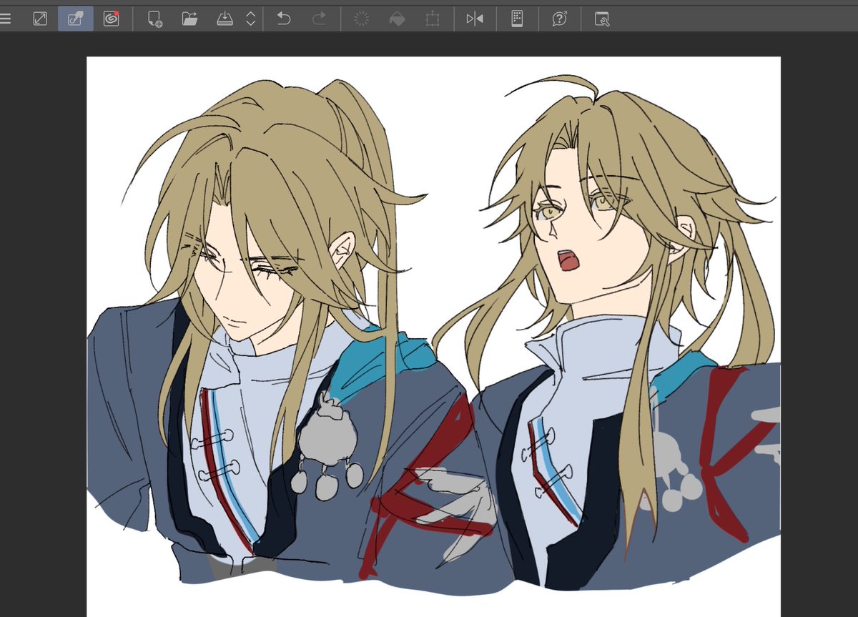Expand the save options up-down arrows
This screenshot has height=617, width=858.
click(x=250, y=19)
